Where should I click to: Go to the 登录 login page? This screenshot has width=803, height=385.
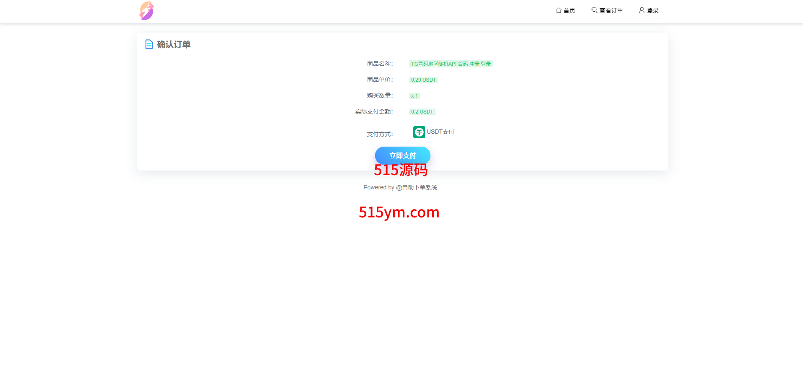[652, 10]
